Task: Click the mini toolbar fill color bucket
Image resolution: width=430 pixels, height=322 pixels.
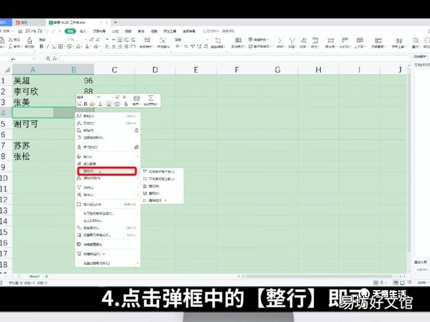Action: pos(92,104)
